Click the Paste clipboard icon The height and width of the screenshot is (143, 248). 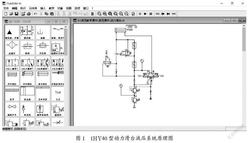52,14
